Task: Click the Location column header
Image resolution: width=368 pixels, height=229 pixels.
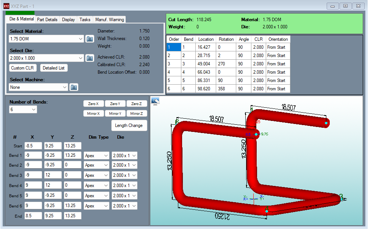Action: pyautogui.click(x=206, y=39)
